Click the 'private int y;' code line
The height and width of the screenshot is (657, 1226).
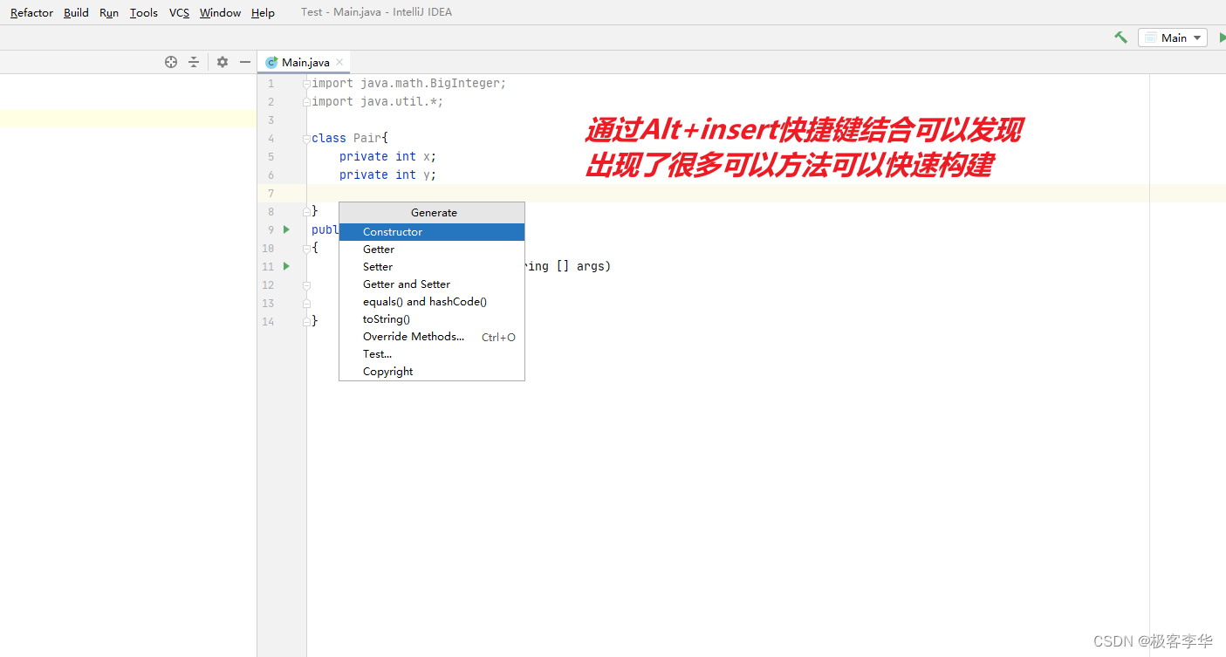tap(387, 175)
